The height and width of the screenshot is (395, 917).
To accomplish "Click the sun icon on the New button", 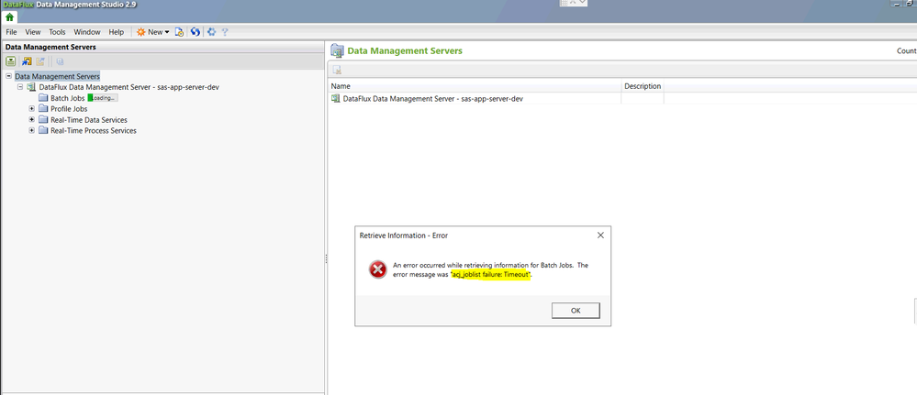I will pos(141,32).
